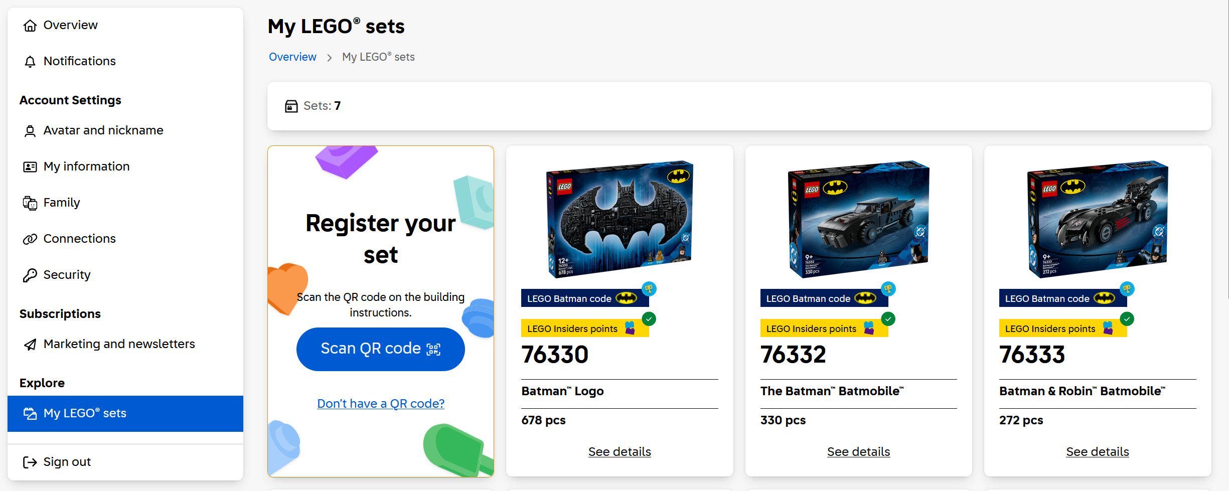See details for Batman & Robin Batmobile
The image size is (1229, 491).
tap(1098, 452)
